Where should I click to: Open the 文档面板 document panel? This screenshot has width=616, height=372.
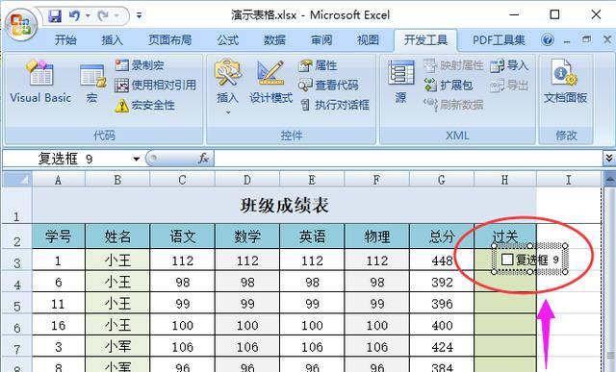[x=565, y=82]
